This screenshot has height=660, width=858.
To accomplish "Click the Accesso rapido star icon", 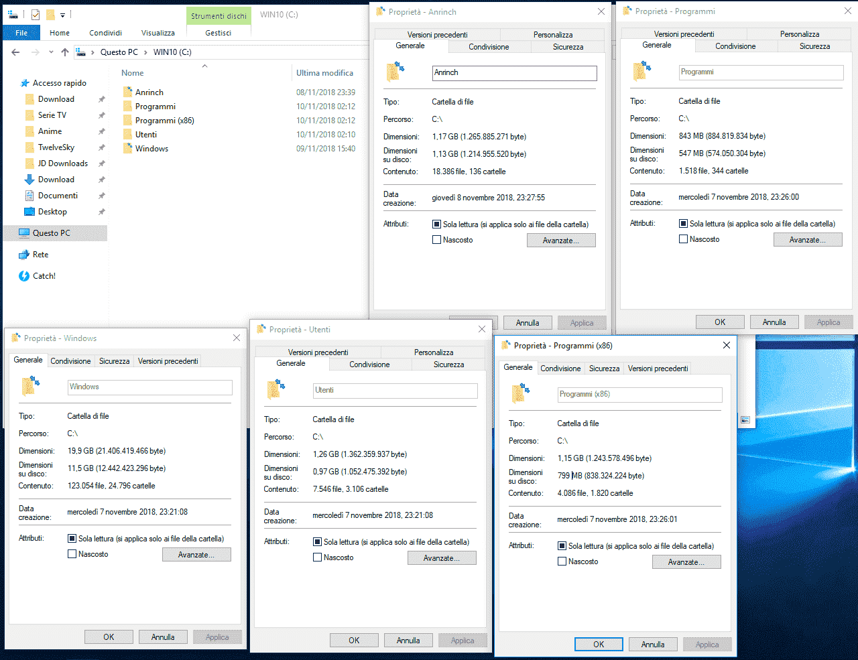I will (25, 83).
